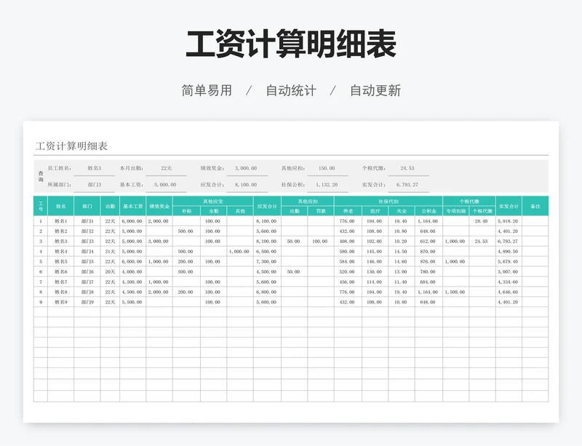Click the 备注 column header

(535, 206)
